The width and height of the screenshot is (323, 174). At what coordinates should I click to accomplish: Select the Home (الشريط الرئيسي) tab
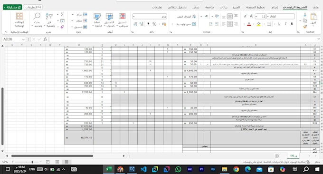[x=295, y=7]
